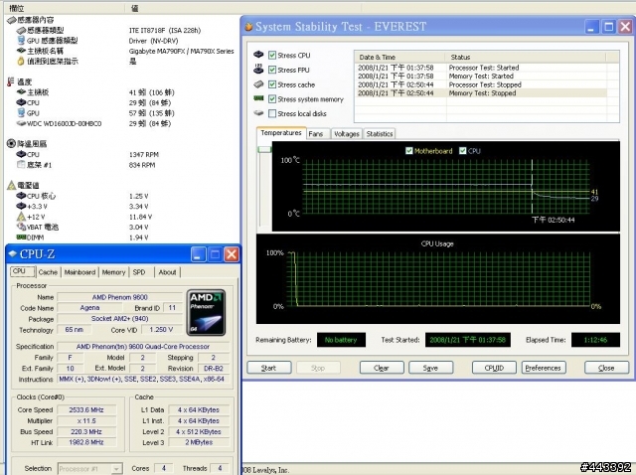Click the Gigabyte MA790FX / MA790X Series value
The height and width of the screenshot is (475, 636).
(x=181, y=51)
